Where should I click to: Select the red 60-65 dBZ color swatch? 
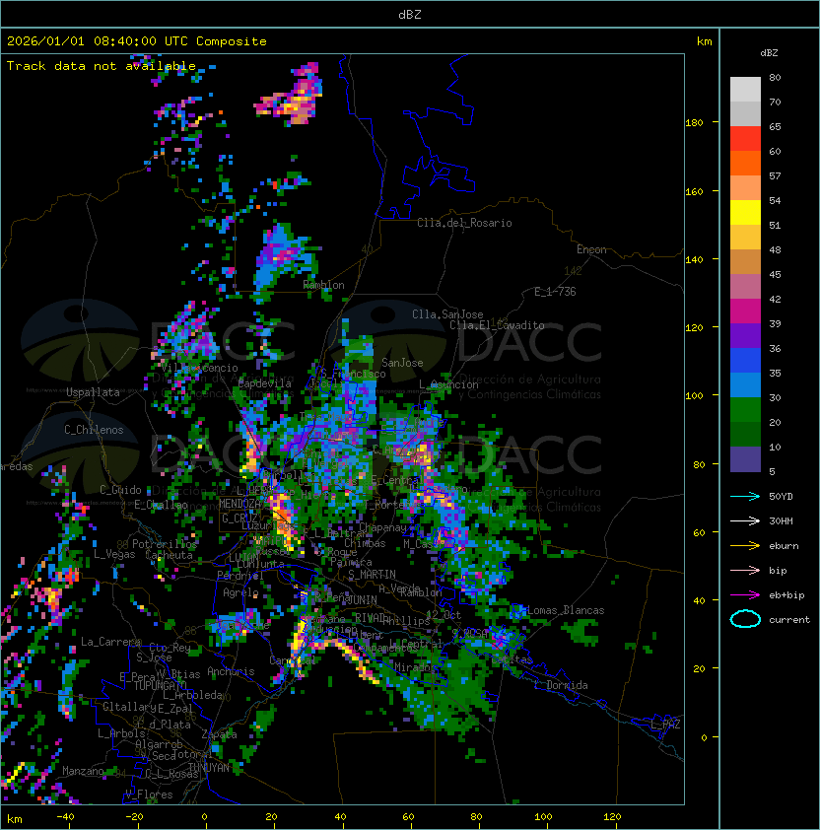click(x=745, y=139)
